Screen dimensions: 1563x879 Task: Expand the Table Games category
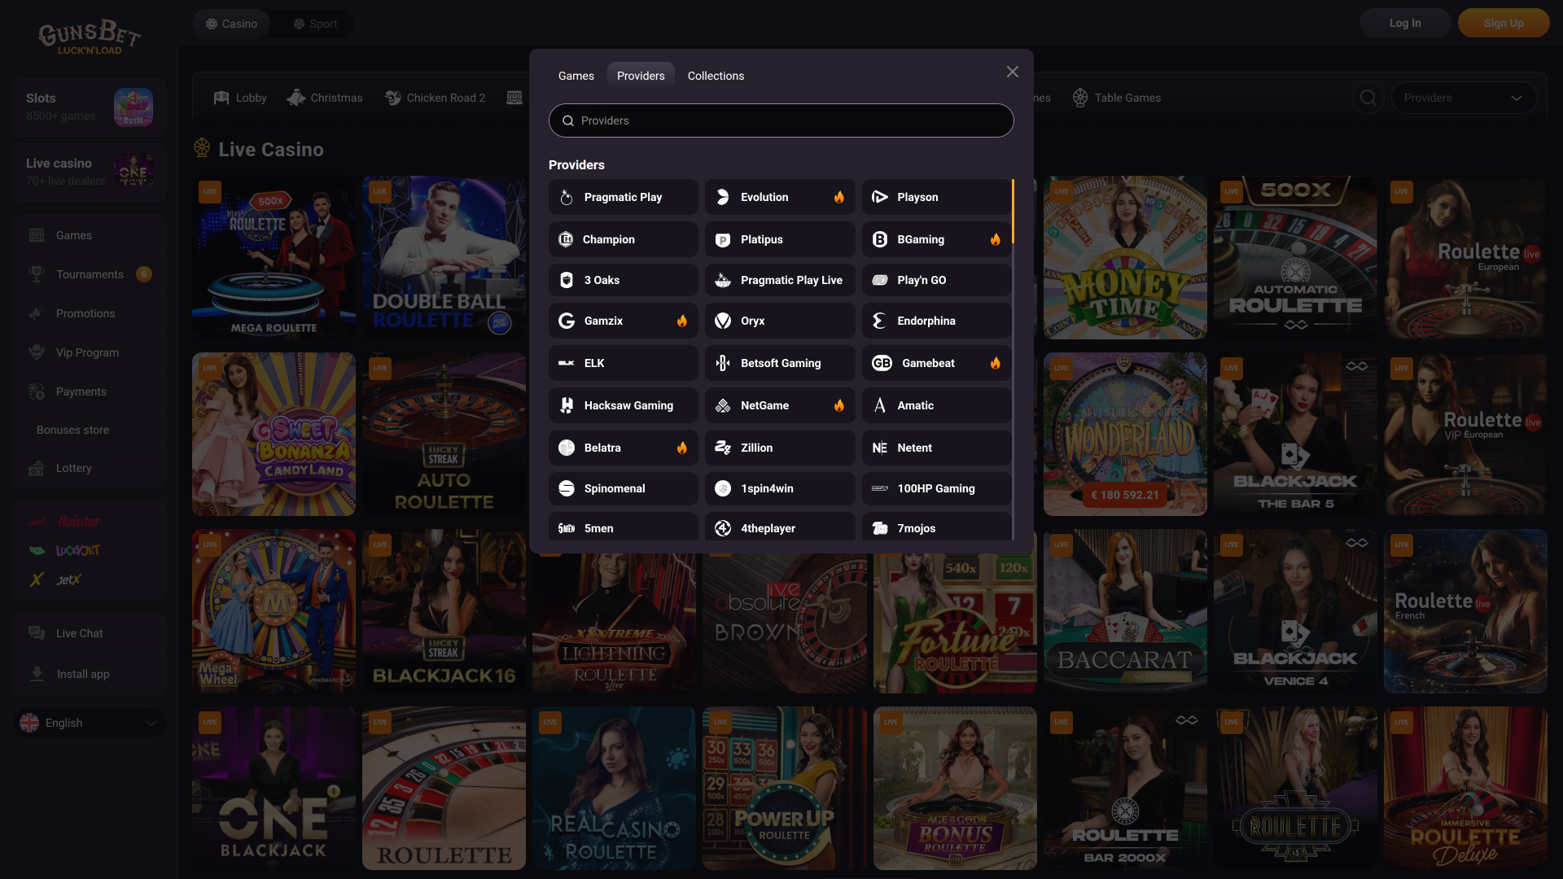1116,98
